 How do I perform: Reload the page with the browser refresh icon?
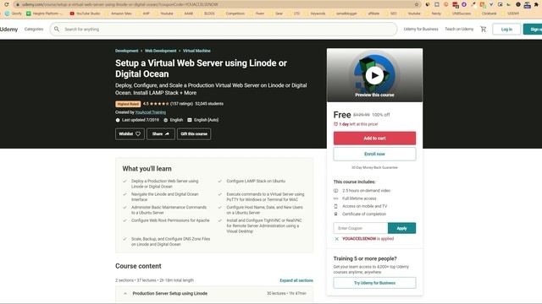(6, 4)
